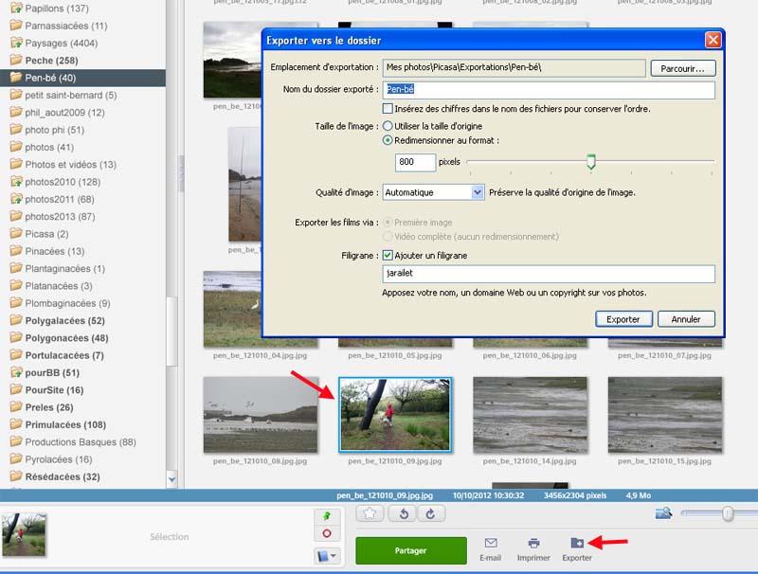758x574 pixels.
Task: Click the Exporter folder icon in bottom toolbar
Action: 577,543
